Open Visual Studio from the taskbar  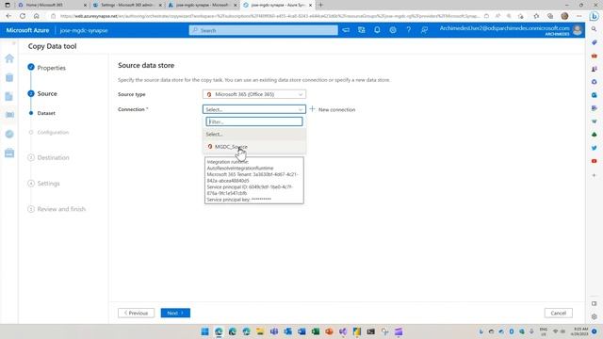pyautogui.click(x=343, y=331)
